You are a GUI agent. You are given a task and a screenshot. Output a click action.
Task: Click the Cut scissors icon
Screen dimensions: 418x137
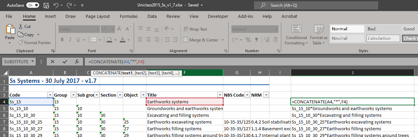(21, 27)
